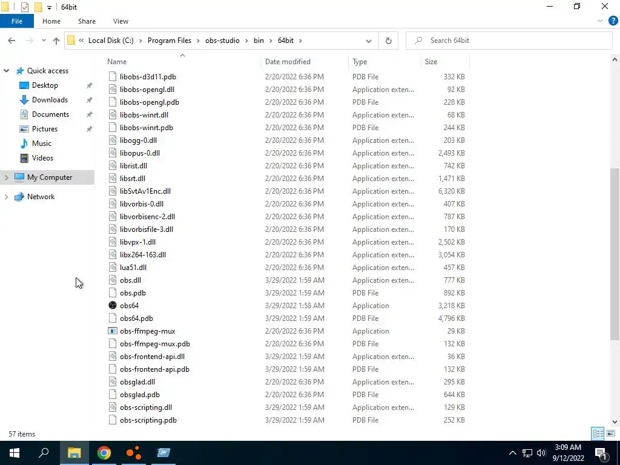Viewport: 620px width, 465px height.
Task: Select the file libSvtAv1Enc.dll
Action: 145,191
